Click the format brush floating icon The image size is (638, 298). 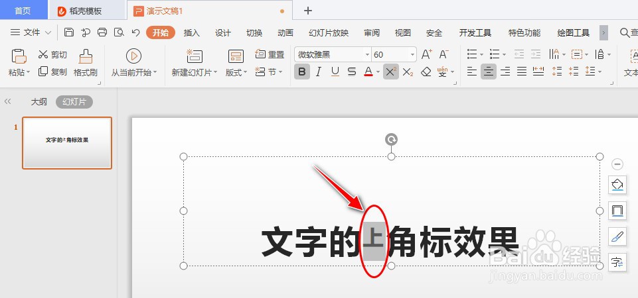[617, 236]
